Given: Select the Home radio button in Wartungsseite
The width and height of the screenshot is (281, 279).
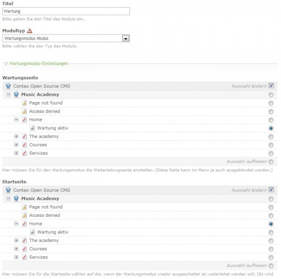Looking at the screenshot, I should pyautogui.click(x=271, y=120).
